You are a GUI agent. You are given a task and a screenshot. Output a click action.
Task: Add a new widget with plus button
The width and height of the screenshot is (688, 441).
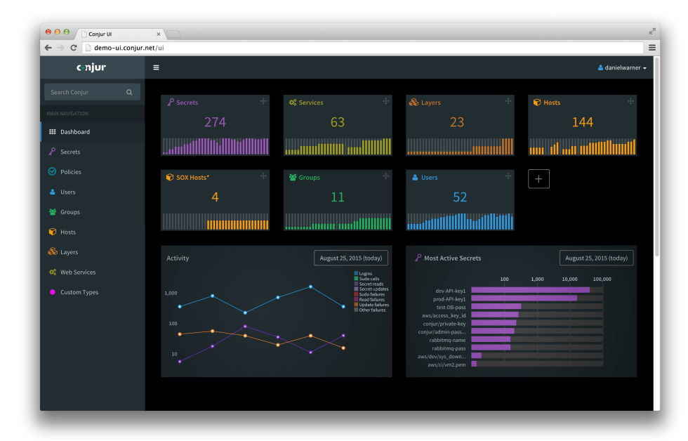pyautogui.click(x=538, y=179)
